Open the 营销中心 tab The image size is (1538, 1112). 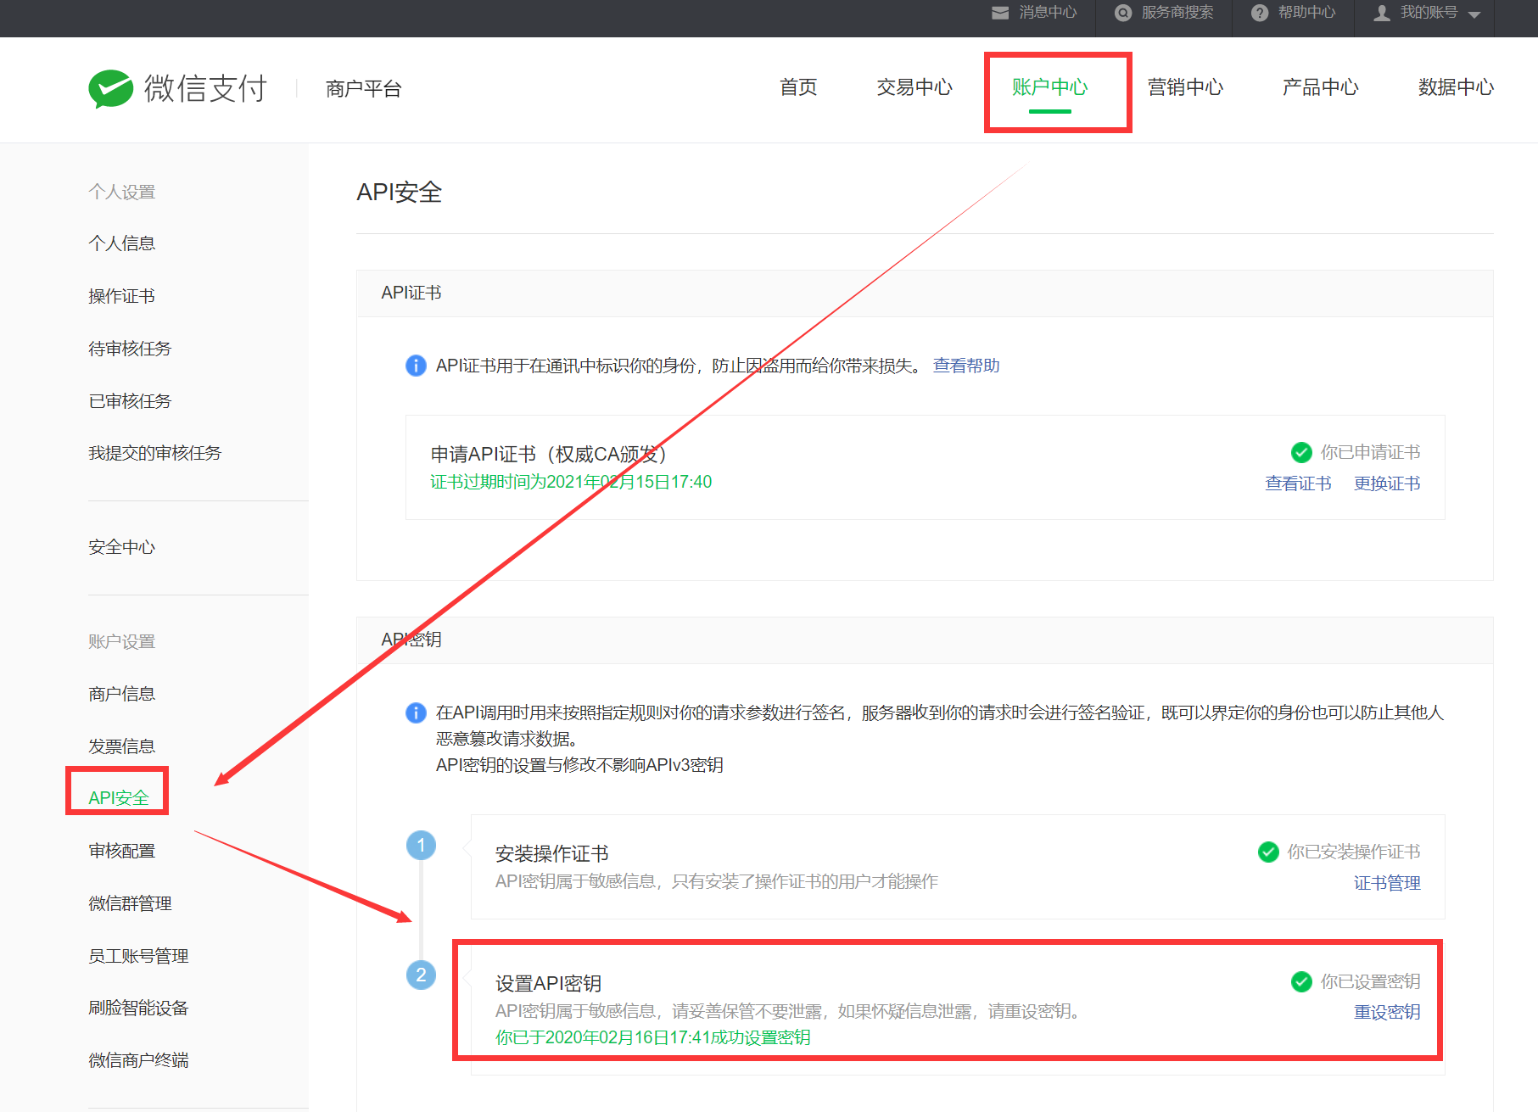(1184, 87)
